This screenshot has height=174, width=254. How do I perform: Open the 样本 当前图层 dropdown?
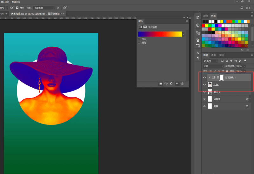point(44,8)
